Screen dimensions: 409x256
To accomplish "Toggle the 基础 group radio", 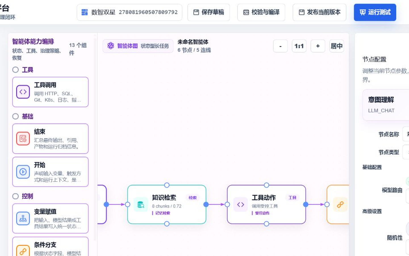I will pyautogui.click(x=16, y=116).
